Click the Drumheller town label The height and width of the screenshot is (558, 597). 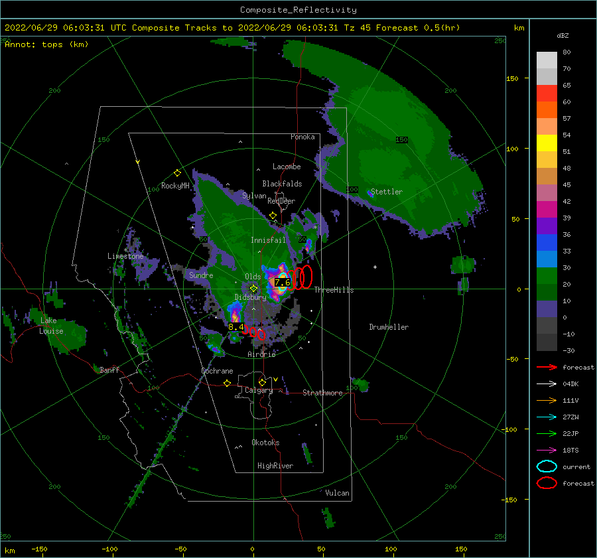[389, 327]
